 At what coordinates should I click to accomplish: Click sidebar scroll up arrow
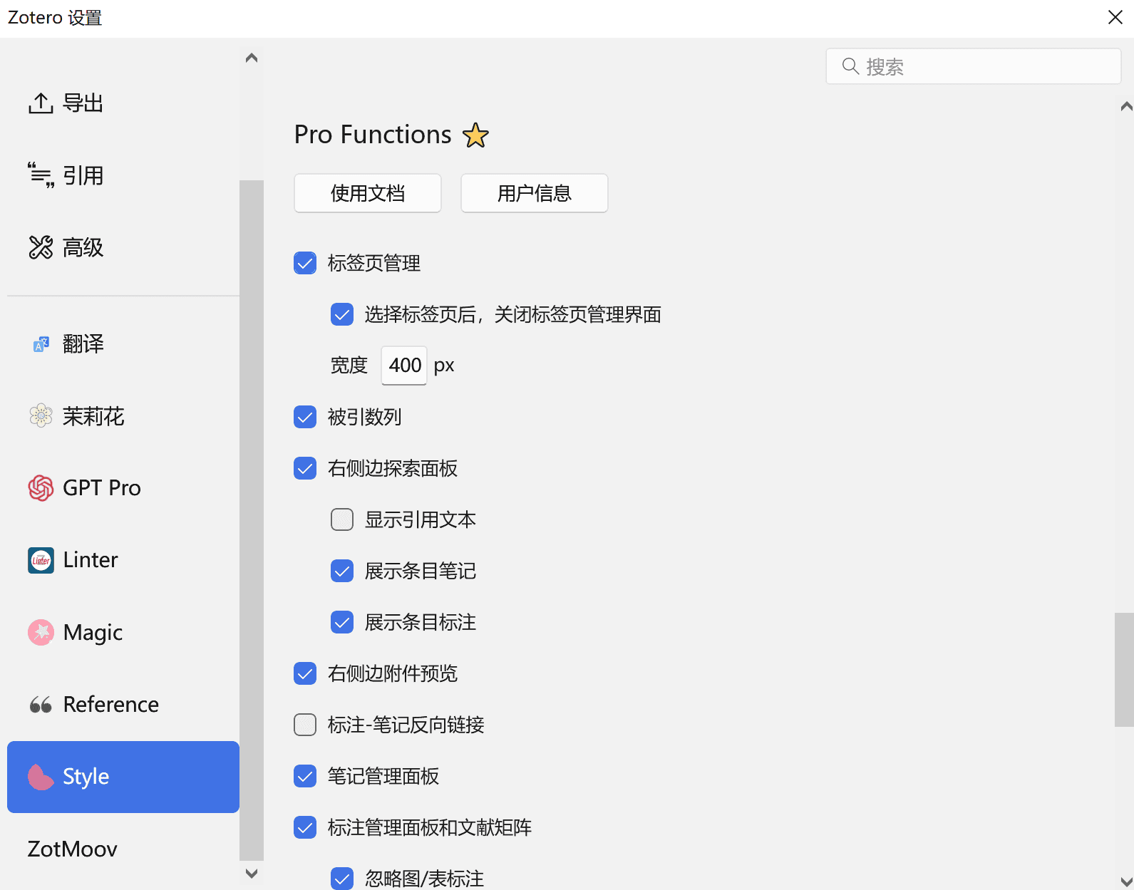click(252, 58)
